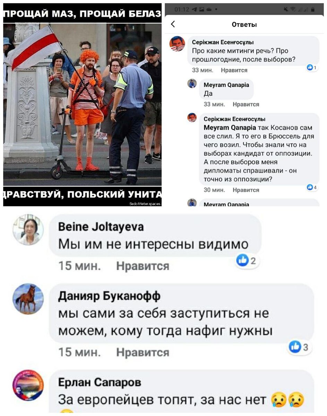Open Серікжан Есенғосұлы's avatar in the first comment

(x=177, y=44)
